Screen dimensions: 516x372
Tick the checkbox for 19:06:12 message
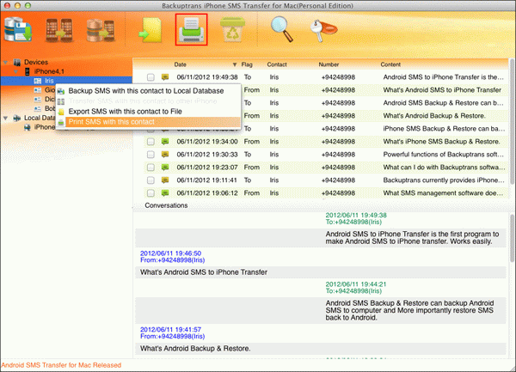(x=150, y=193)
